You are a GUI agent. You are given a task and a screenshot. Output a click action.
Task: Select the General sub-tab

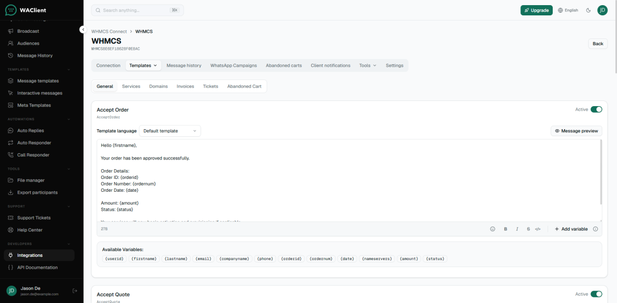105,87
